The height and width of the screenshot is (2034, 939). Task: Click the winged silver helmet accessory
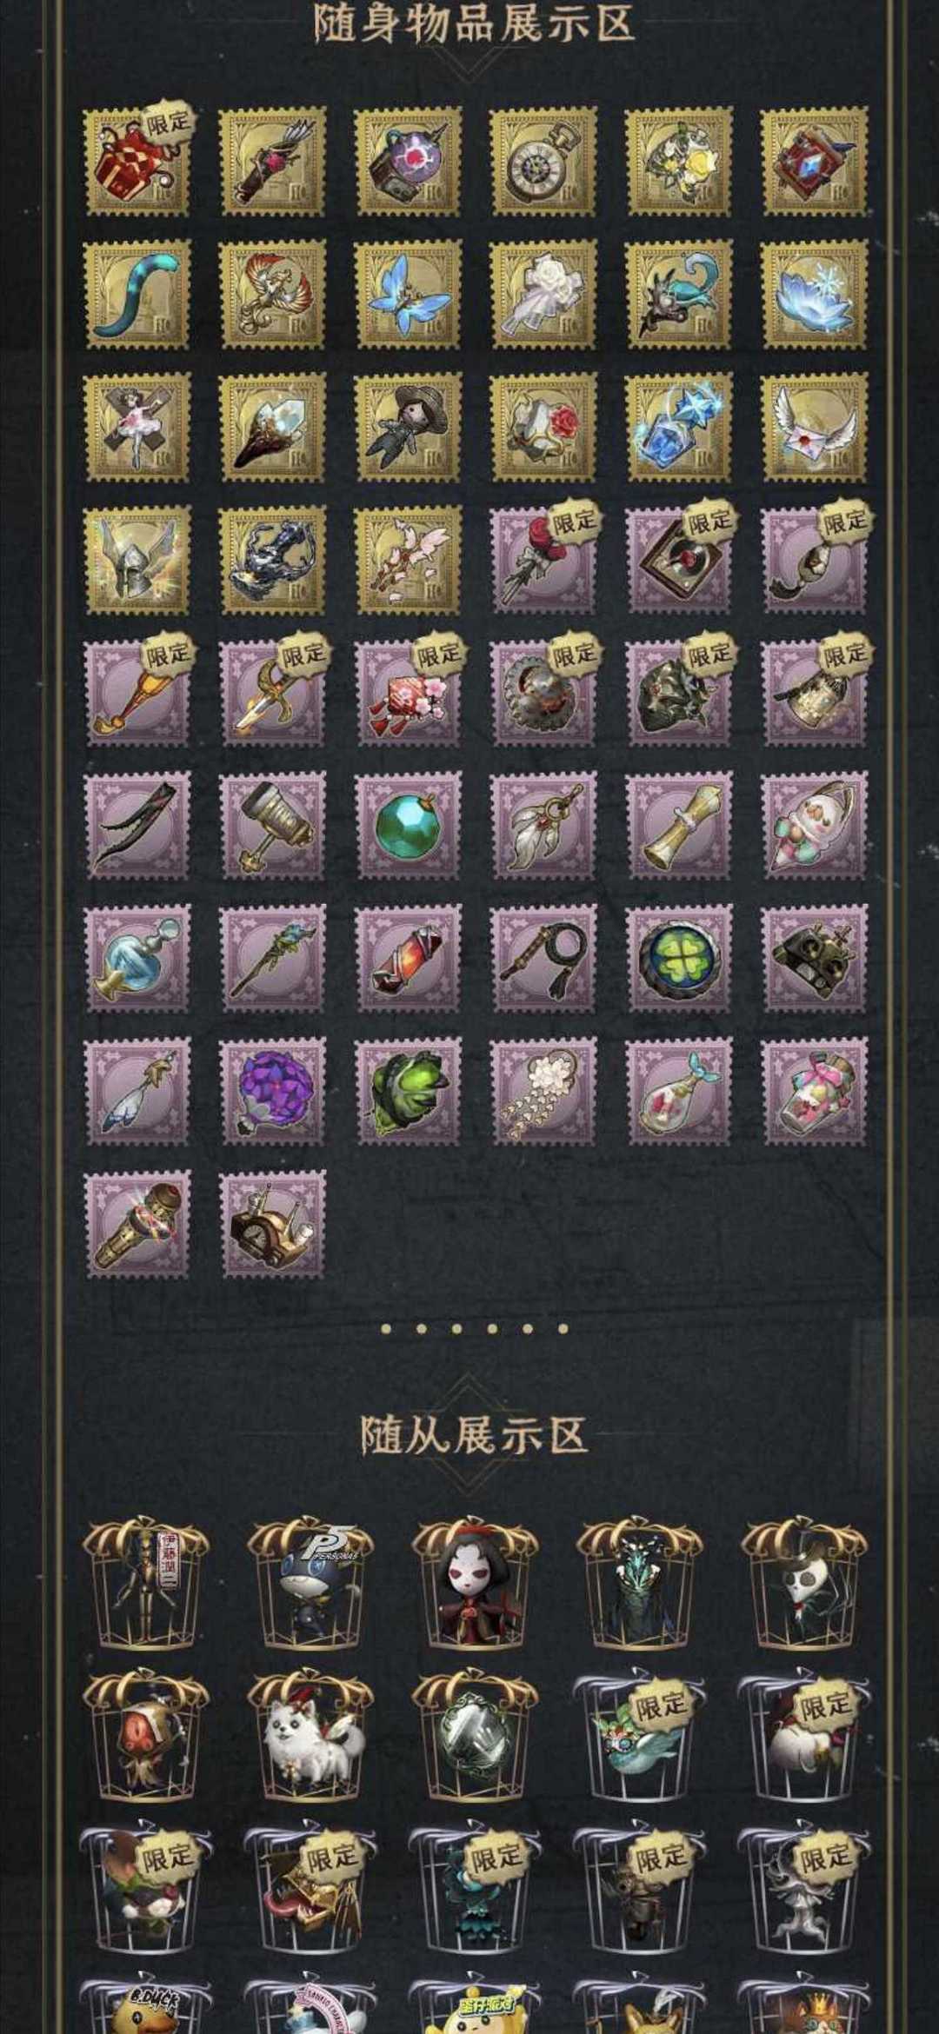pos(137,561)
